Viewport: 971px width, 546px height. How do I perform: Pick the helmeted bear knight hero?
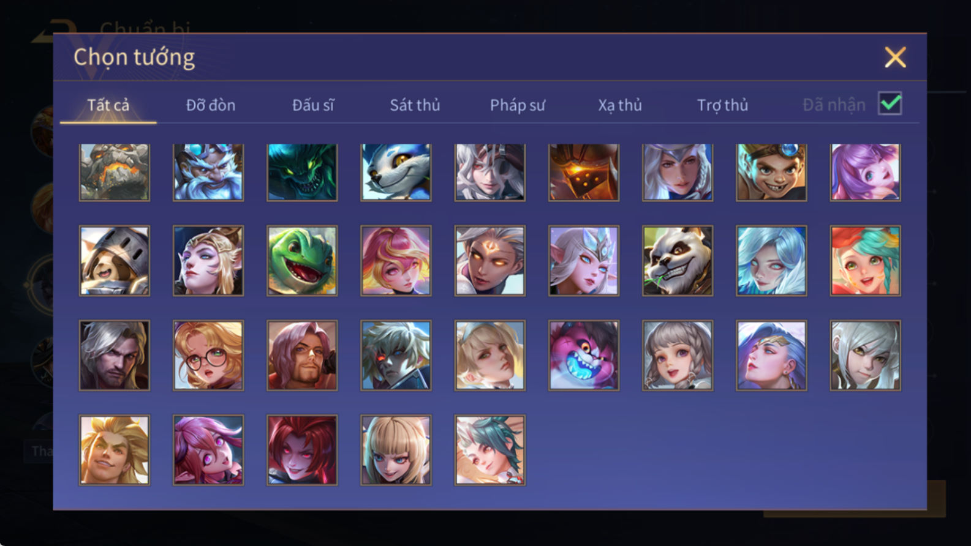tap(115, 261)
